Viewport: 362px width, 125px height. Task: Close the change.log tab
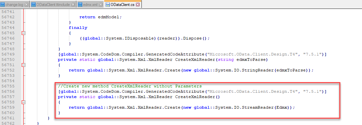[x=26, y=5]
